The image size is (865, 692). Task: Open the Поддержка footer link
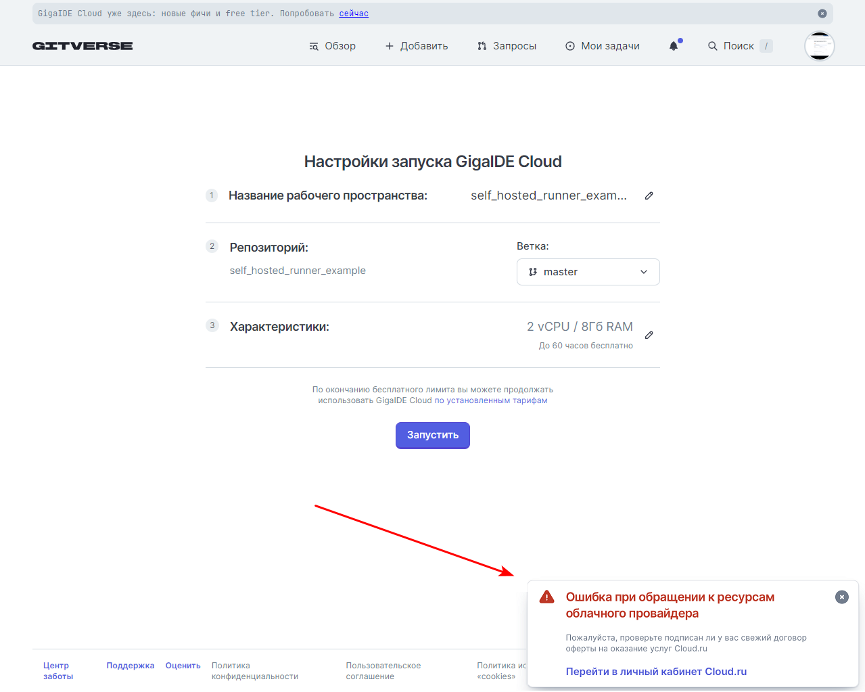(130, 666)
